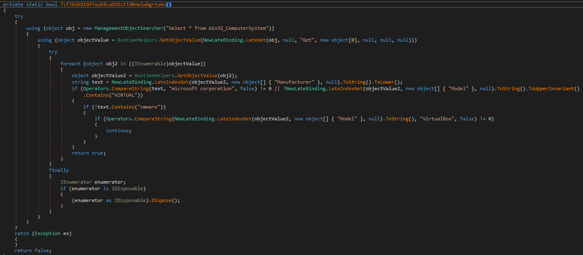Click the "Select * from Win32_ComputerSystem" query string
This screenshot has height=255, width=583.
pos(216,28)
